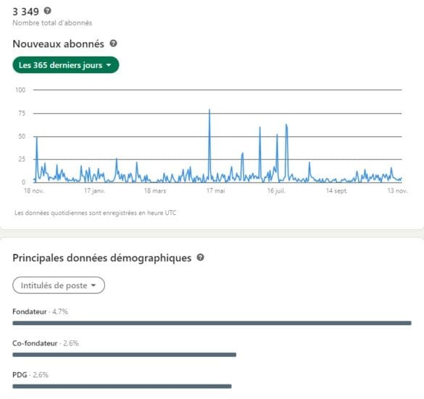Screen dimensions: 424x399
Task: Click the Fondateur label
Action: point(30,311)
